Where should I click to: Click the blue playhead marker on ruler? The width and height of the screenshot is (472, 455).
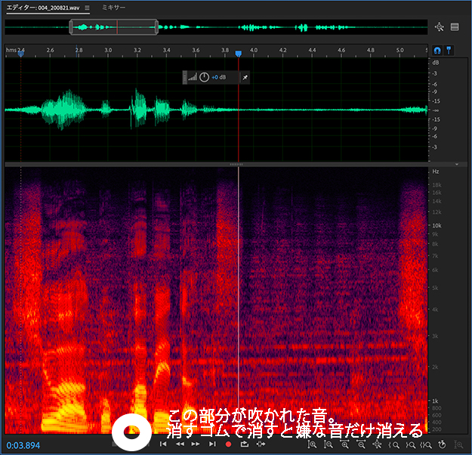click(239, 54)
